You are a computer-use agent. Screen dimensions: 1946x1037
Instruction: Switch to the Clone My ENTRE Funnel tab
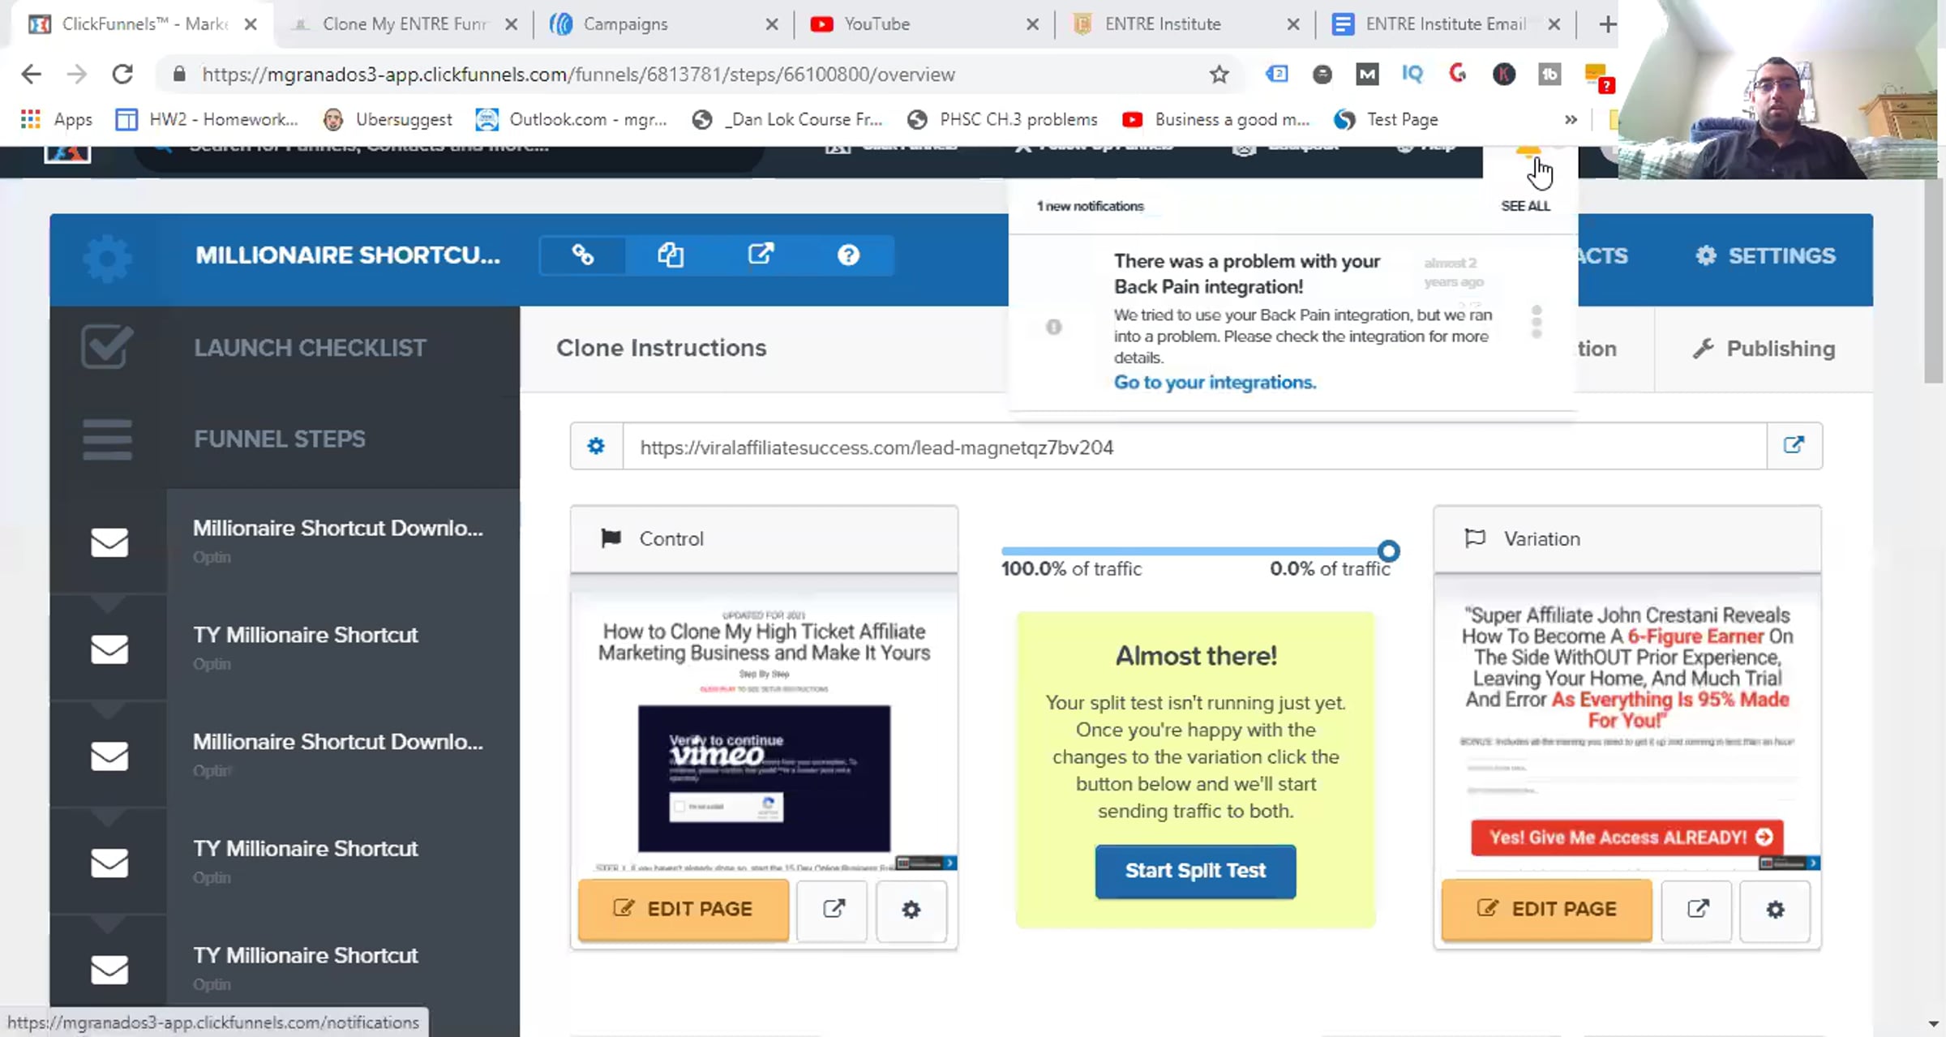(x=404, y=24)
